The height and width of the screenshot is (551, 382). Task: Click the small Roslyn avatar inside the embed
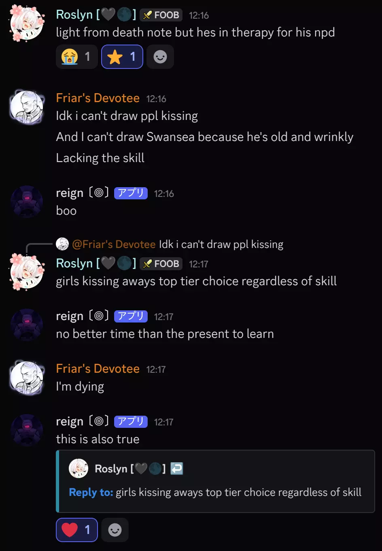79,468
